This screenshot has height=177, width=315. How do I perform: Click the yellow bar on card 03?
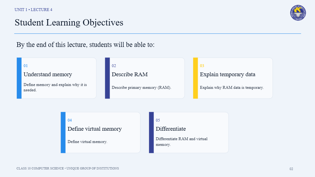[196, 78]
